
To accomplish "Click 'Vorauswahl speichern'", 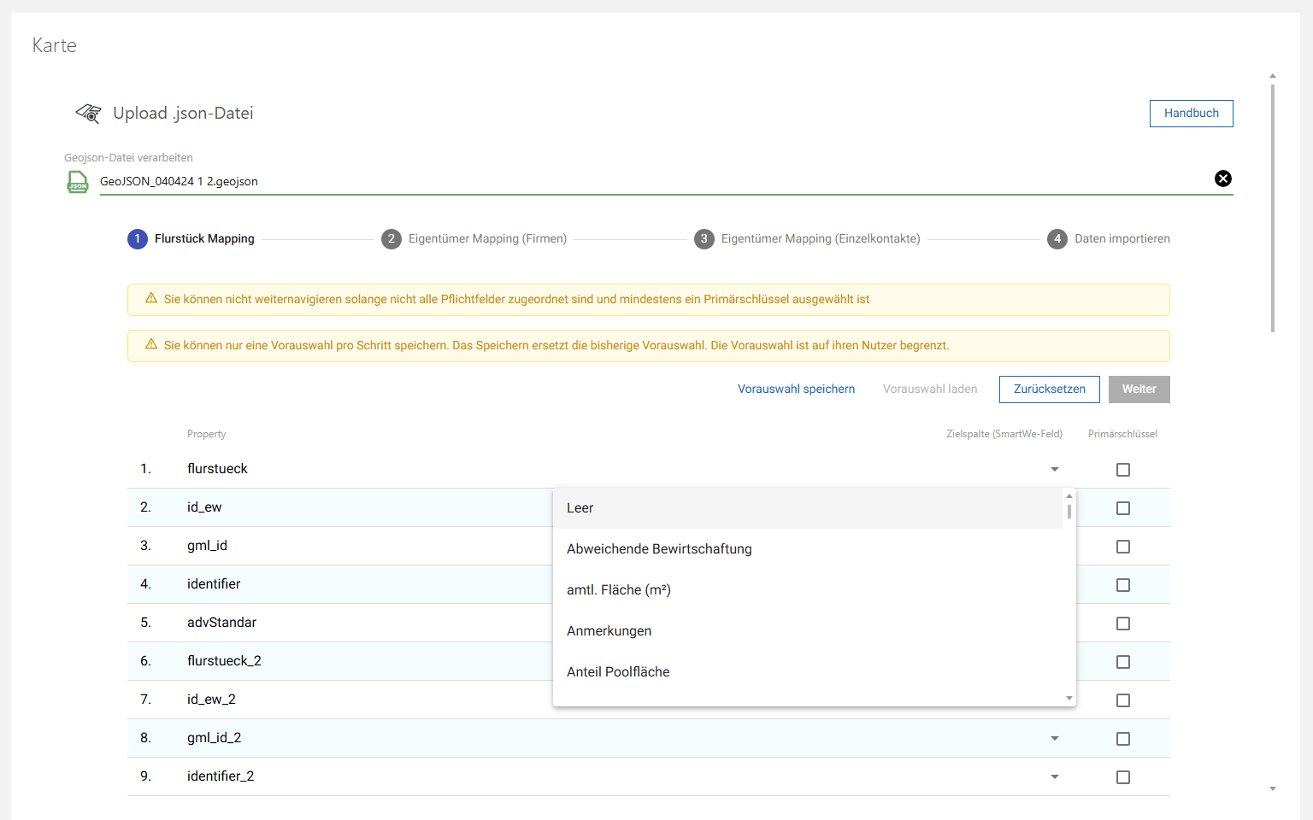I will pos(796,389).
